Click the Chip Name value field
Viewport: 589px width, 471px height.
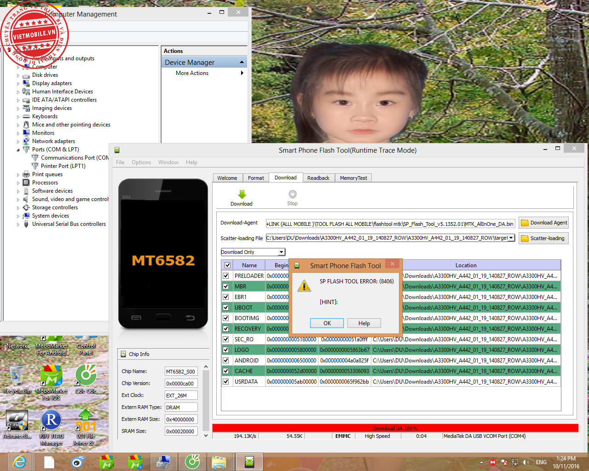coord(181,372)
